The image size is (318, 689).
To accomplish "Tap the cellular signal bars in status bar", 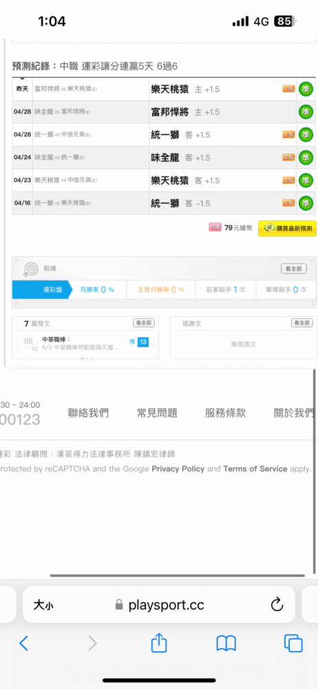I will pos(240,21).
